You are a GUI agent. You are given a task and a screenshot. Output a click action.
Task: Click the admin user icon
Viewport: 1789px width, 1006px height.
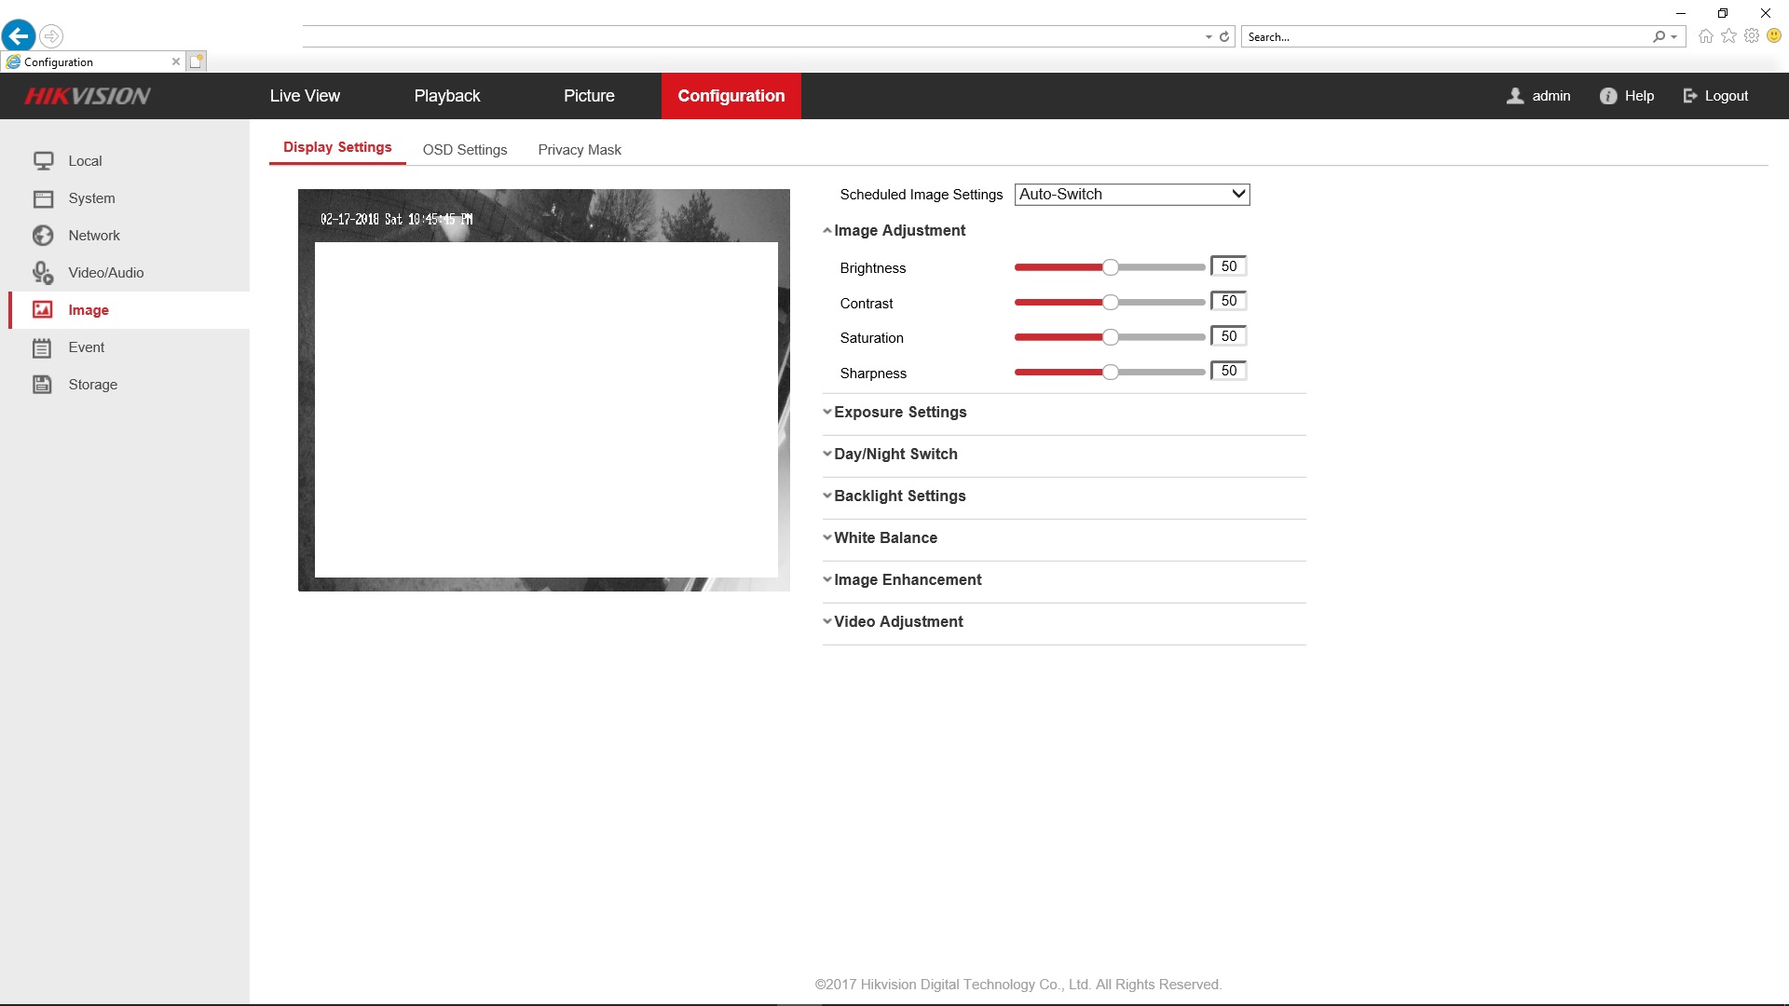(x=1515, y=96)
